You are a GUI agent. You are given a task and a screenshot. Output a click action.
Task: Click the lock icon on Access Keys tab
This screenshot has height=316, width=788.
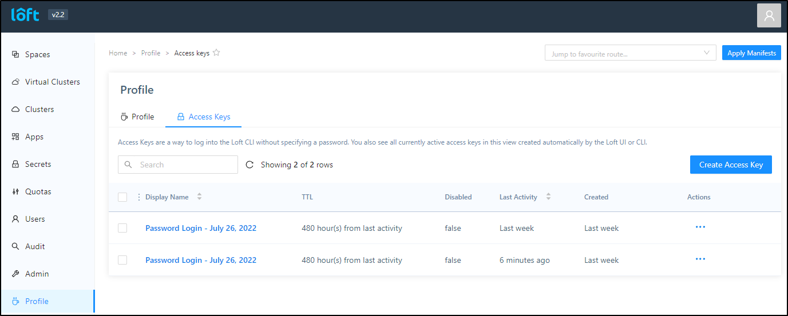(181, 117)
